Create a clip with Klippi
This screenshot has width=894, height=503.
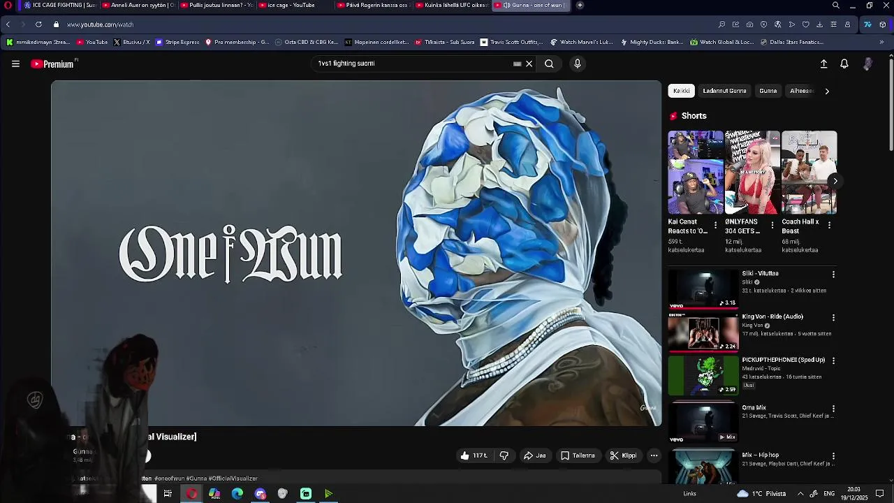pyautogui.click(x=623, y=455)
